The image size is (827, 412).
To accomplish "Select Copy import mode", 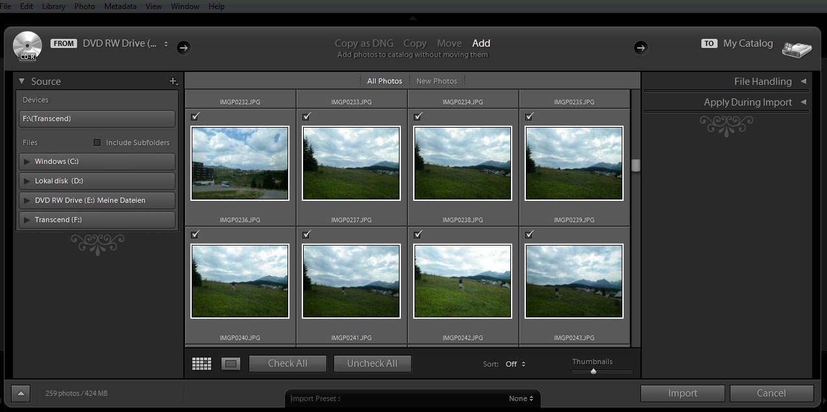I will (x=414, y=43).
